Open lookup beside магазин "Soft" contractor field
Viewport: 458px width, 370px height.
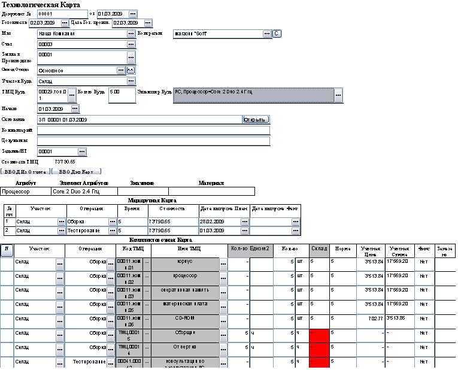tap(266, 34)
